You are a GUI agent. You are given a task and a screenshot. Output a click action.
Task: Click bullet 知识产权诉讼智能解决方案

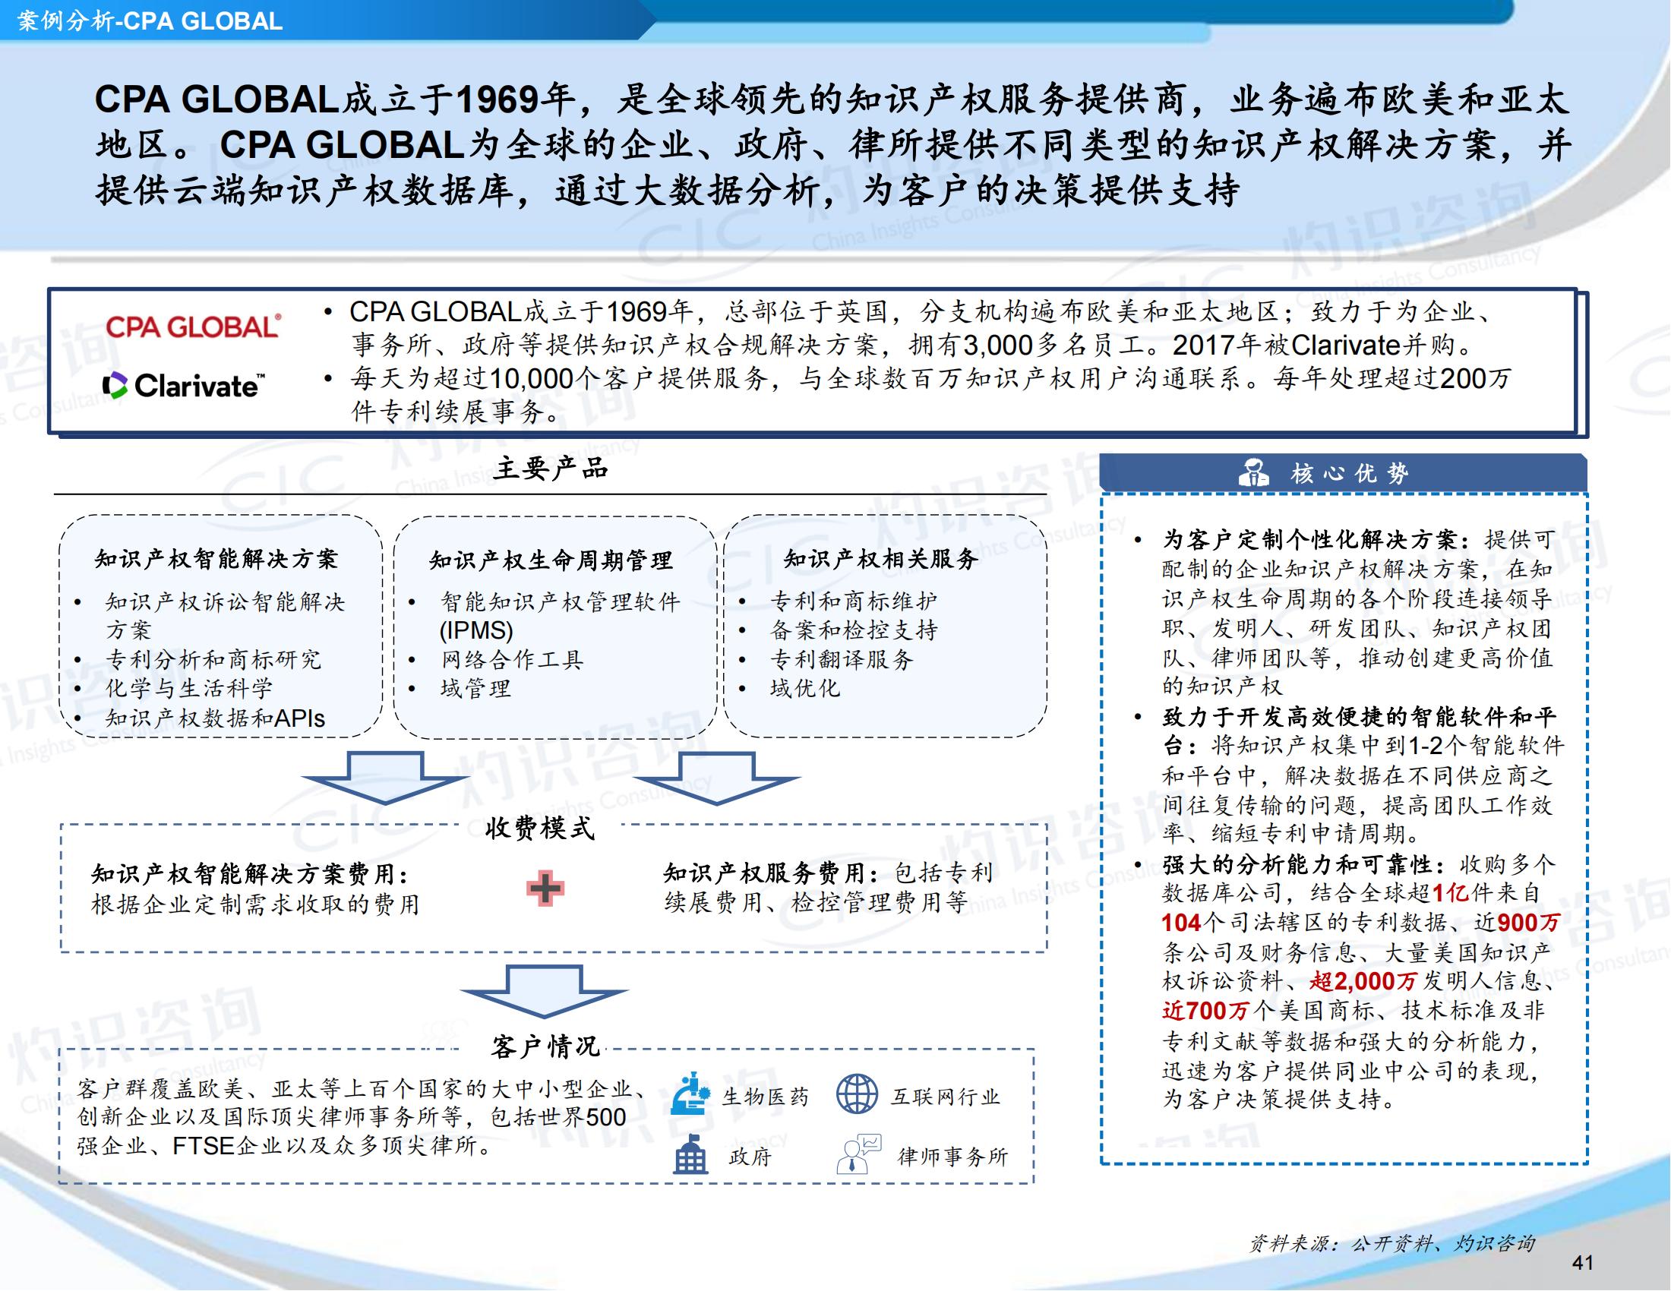(x=226, y=616)
